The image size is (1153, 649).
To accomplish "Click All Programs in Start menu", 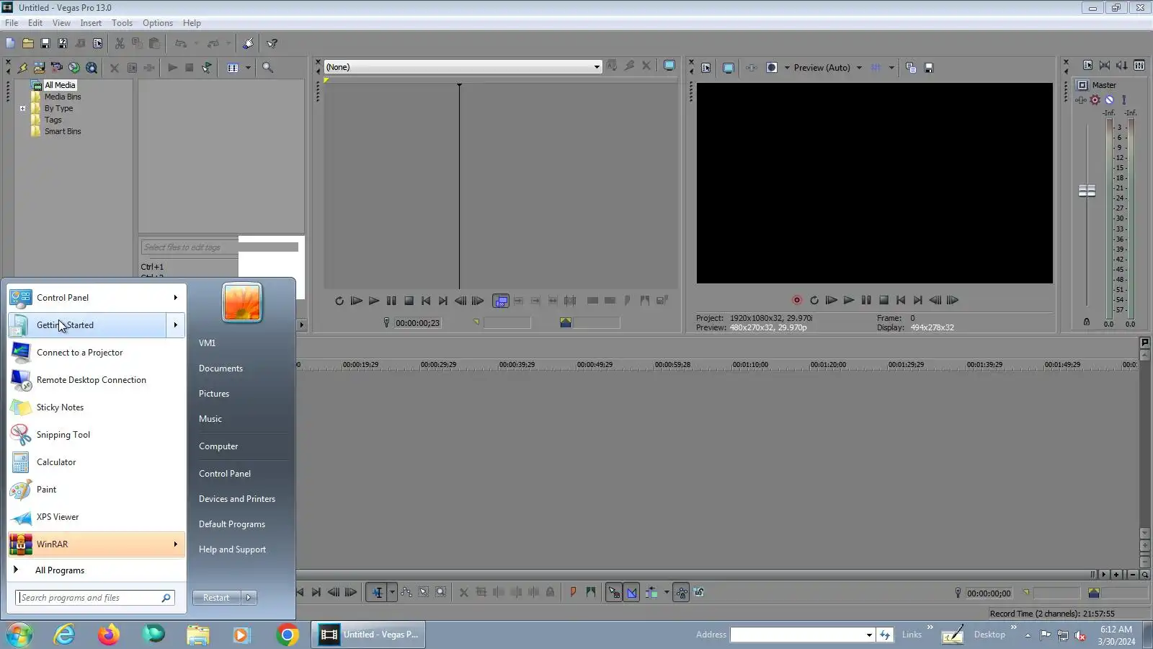I will coord(60,570).
